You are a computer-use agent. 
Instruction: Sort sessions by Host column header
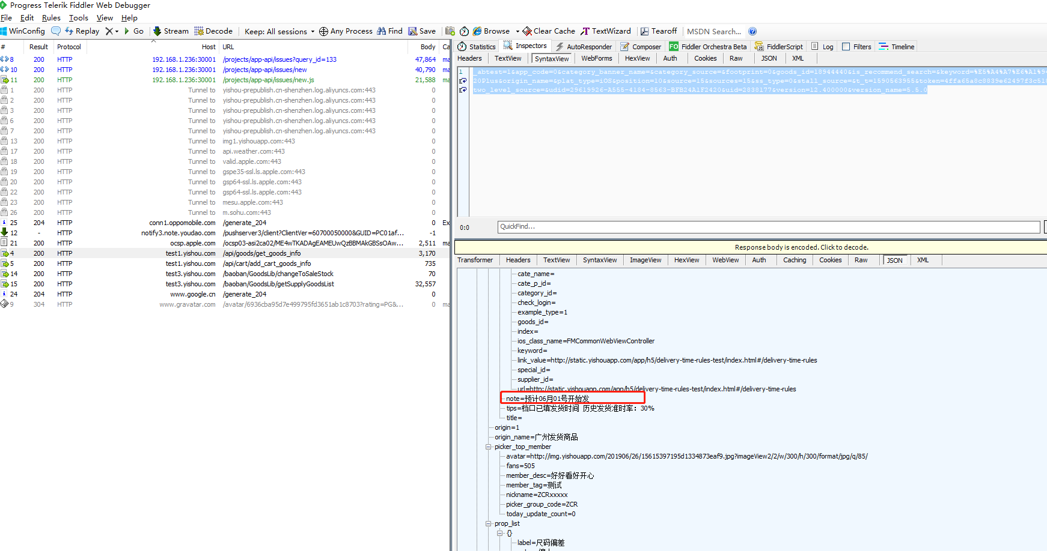click(152, 47)
